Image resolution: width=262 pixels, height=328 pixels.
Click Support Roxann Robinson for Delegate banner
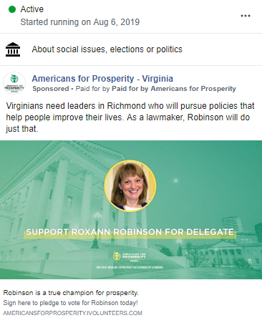(x=130, y=232)
